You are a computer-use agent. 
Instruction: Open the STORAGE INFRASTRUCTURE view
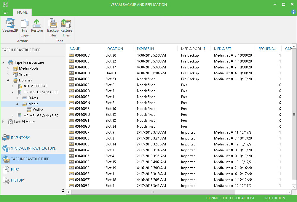(x=33, y=148)
